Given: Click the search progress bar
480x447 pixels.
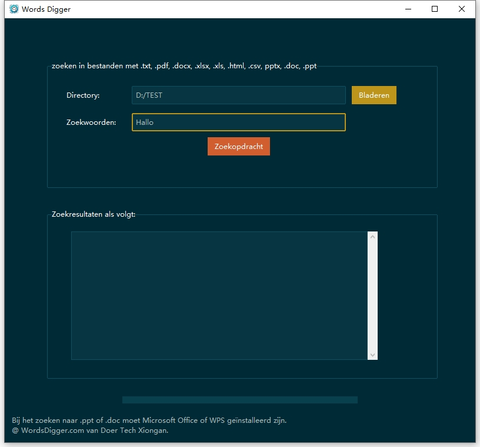Looking at the screenshot, I should 239,400.
